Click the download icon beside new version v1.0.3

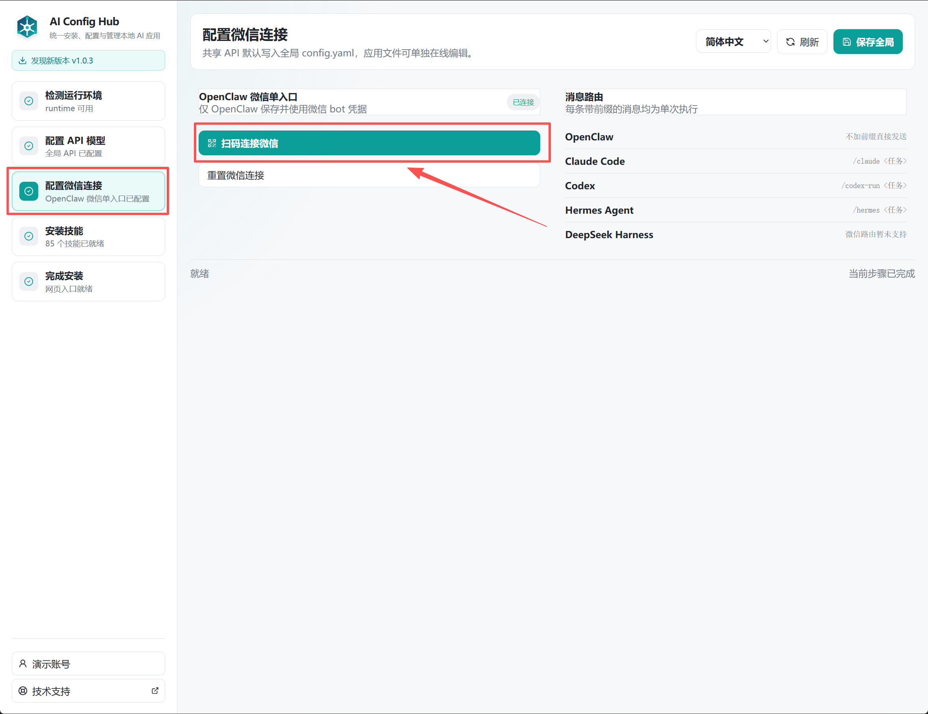pyautogui.click(x=22, y=60)
